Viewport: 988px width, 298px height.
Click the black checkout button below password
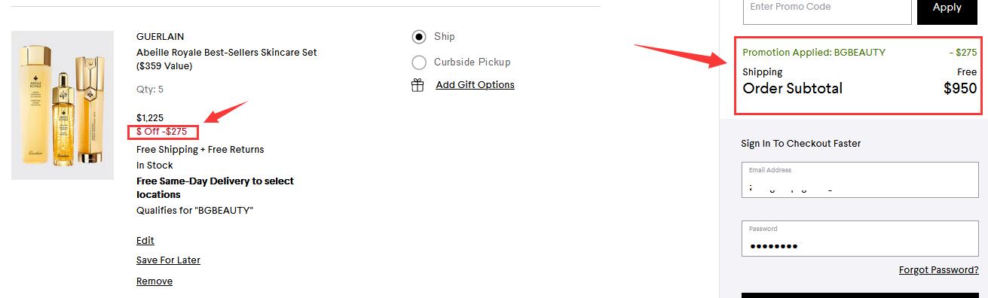pyautogui.click(x=860, y=295)
